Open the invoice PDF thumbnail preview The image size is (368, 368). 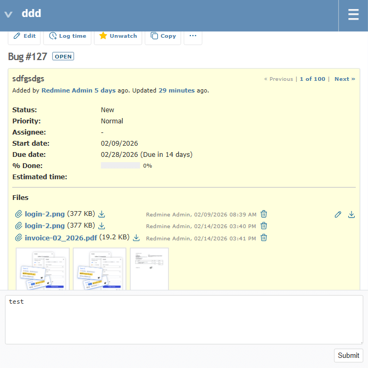(149, 269)
